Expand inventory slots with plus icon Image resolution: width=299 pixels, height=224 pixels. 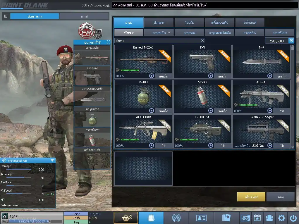pos(291,41)
